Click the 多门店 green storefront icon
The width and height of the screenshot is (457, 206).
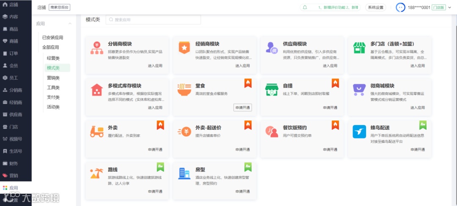point(359,48)
